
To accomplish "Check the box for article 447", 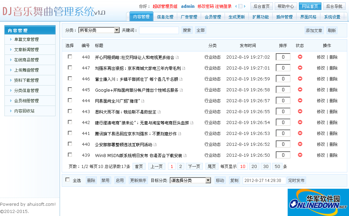I will point(70,67).
